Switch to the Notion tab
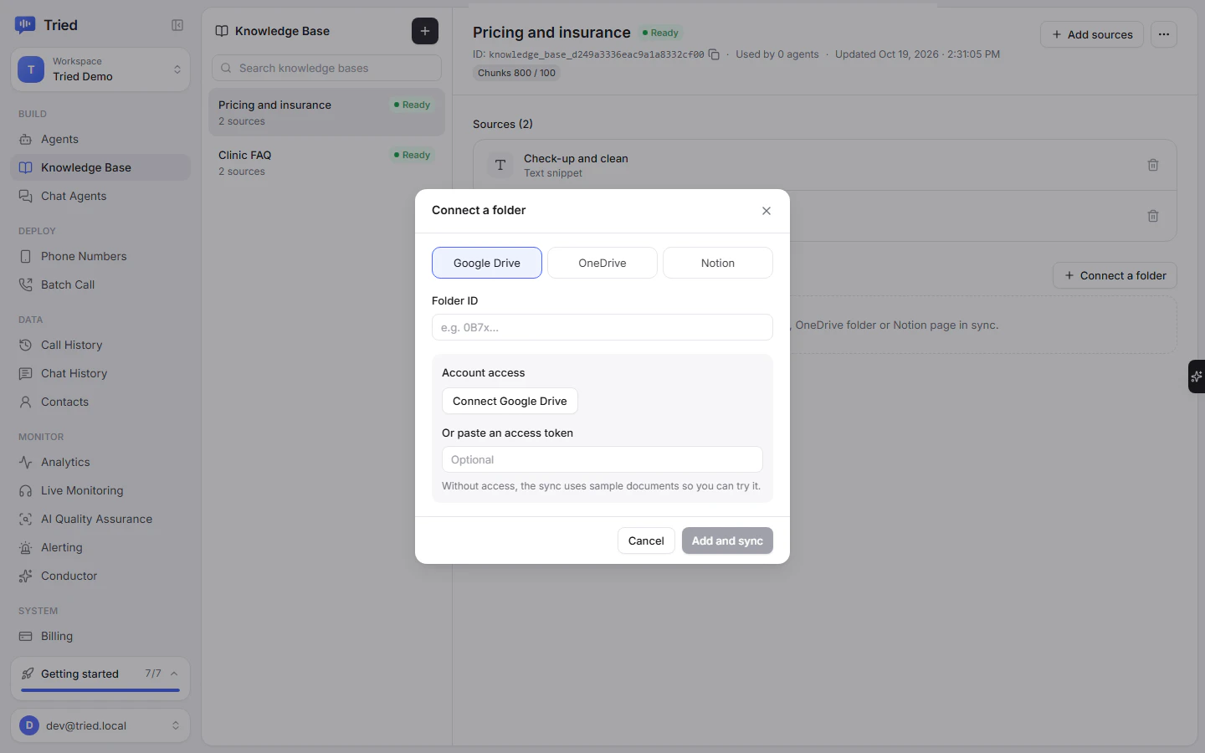Screen dimensions: 1205x753 tap(718, 263)
